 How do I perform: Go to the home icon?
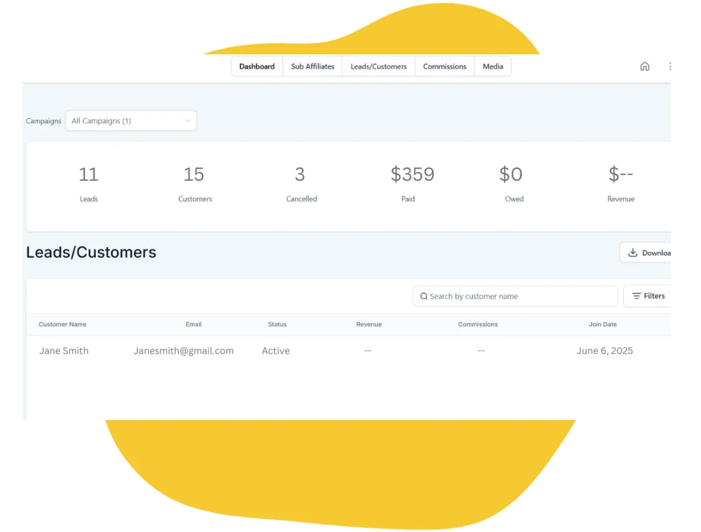tap(644, 66)
